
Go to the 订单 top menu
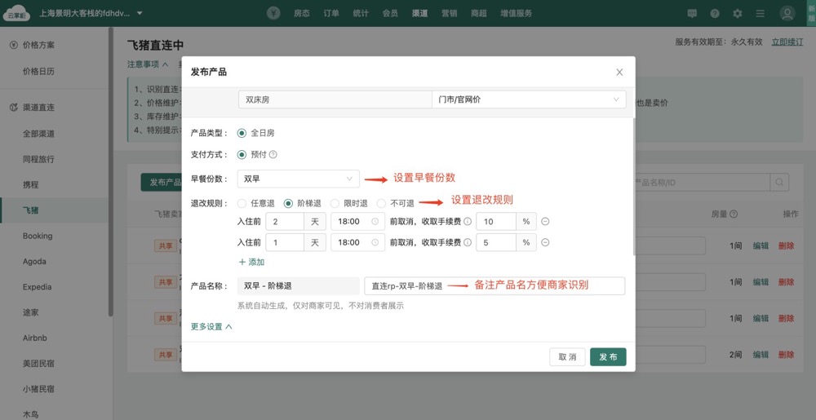click(x=330, y=13)
